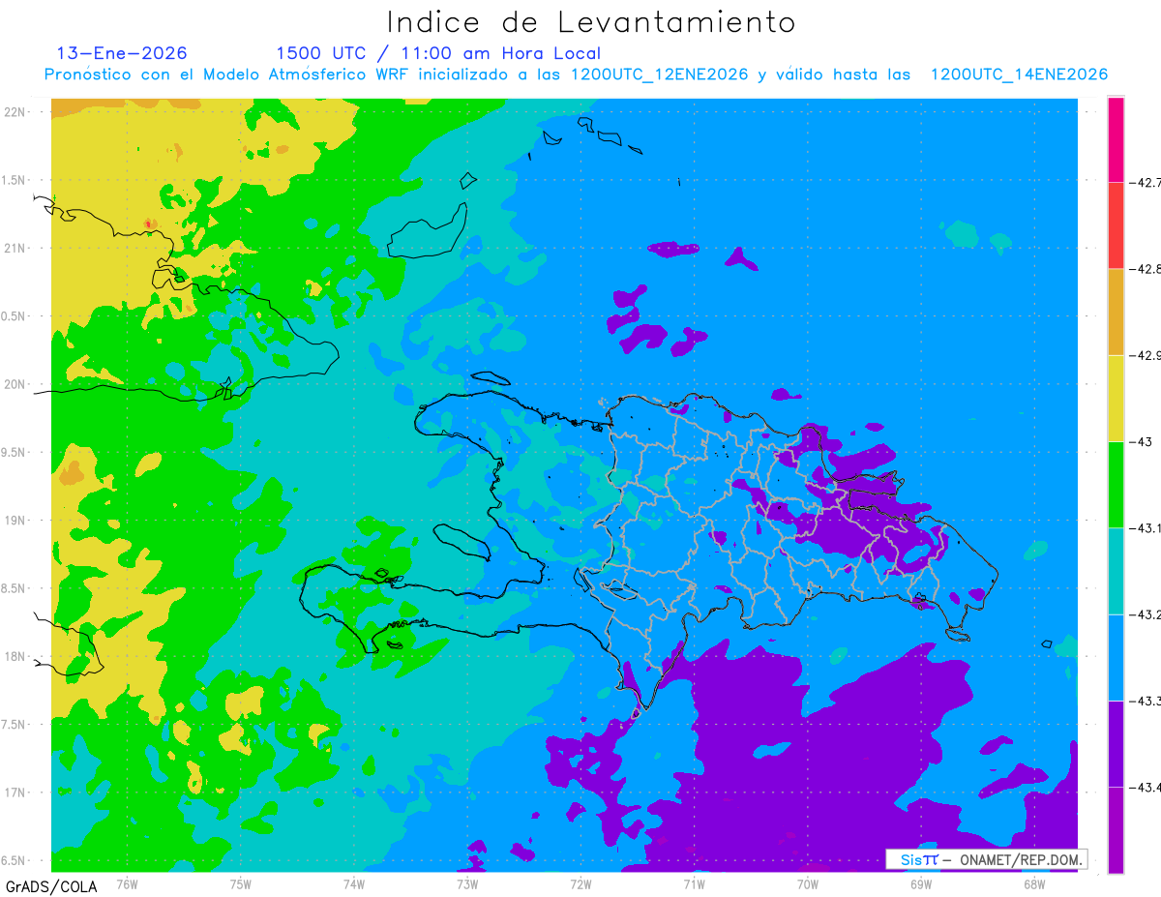The image size is (1161, 897).
Task: Select the "18N" latitude label
Action: (x=15, y=656)
